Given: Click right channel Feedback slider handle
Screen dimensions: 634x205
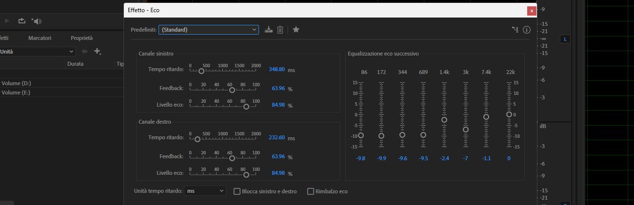Looking at the screenshot, I should (232, 158).
